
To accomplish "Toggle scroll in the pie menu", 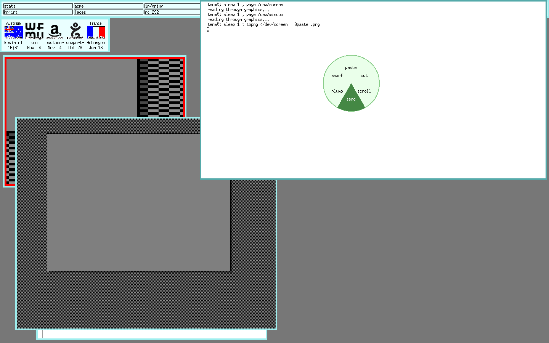I will pos(364,91).
